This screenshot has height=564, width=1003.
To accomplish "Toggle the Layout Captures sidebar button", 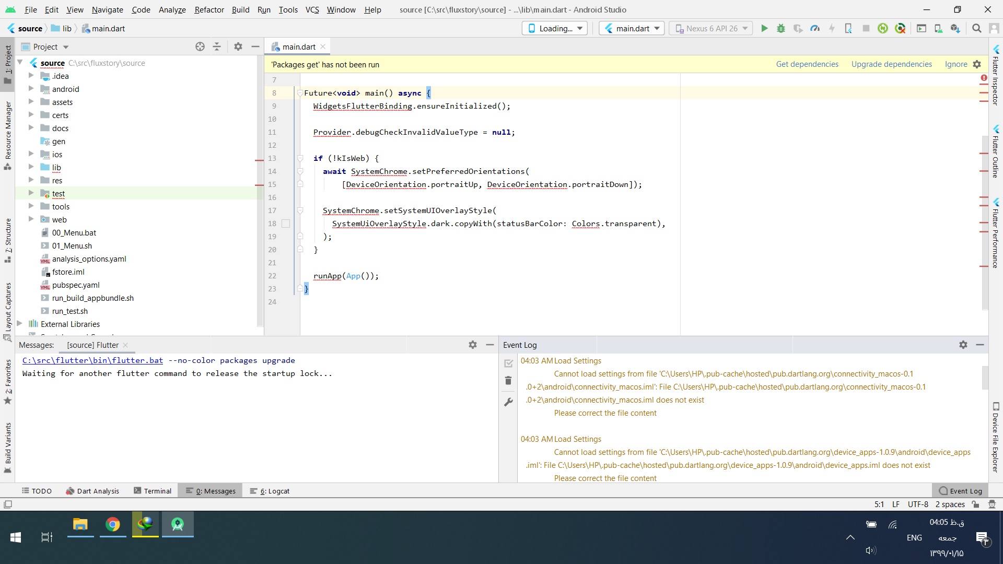I will (x=8, y=312).
